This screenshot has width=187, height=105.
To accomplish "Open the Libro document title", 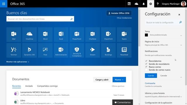I will (23, 100).
